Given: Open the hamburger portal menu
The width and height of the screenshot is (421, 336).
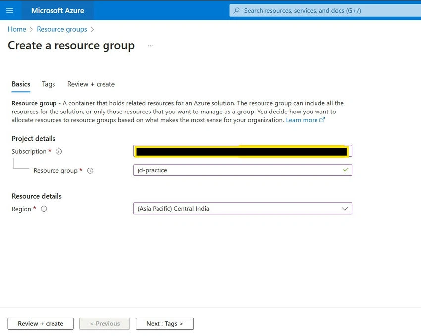Looking at the screenshot, I should point(10,10).
